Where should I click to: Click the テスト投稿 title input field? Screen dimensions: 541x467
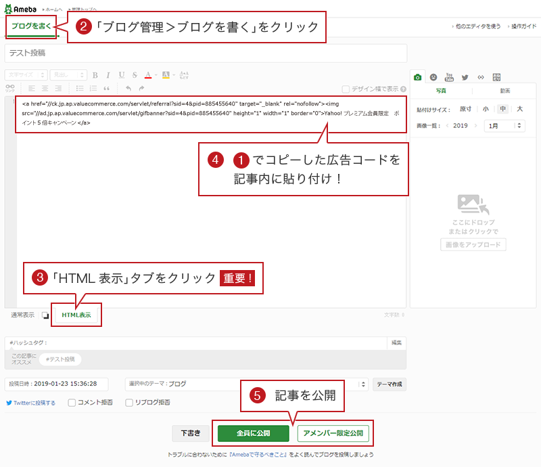pos(206,53)
